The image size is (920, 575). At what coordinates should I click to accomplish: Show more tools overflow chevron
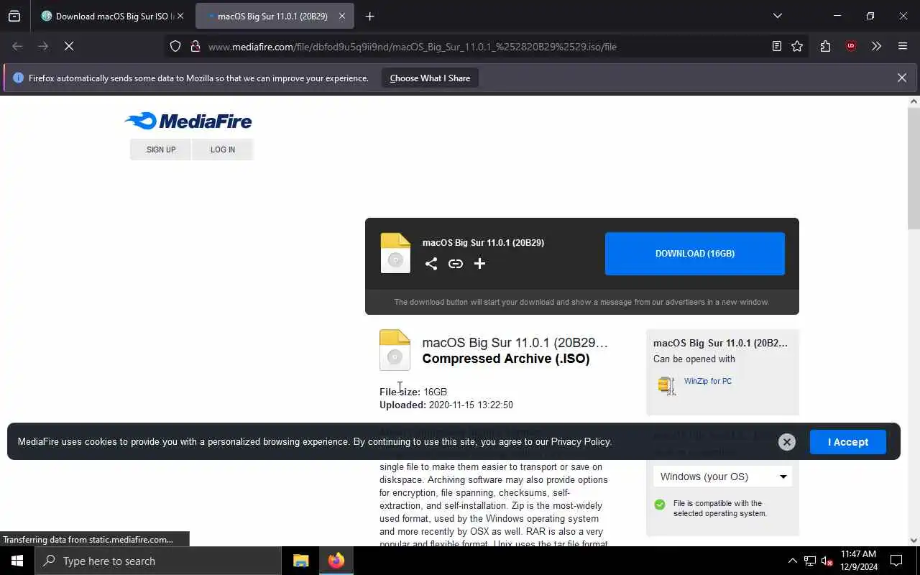coord(876,46)
